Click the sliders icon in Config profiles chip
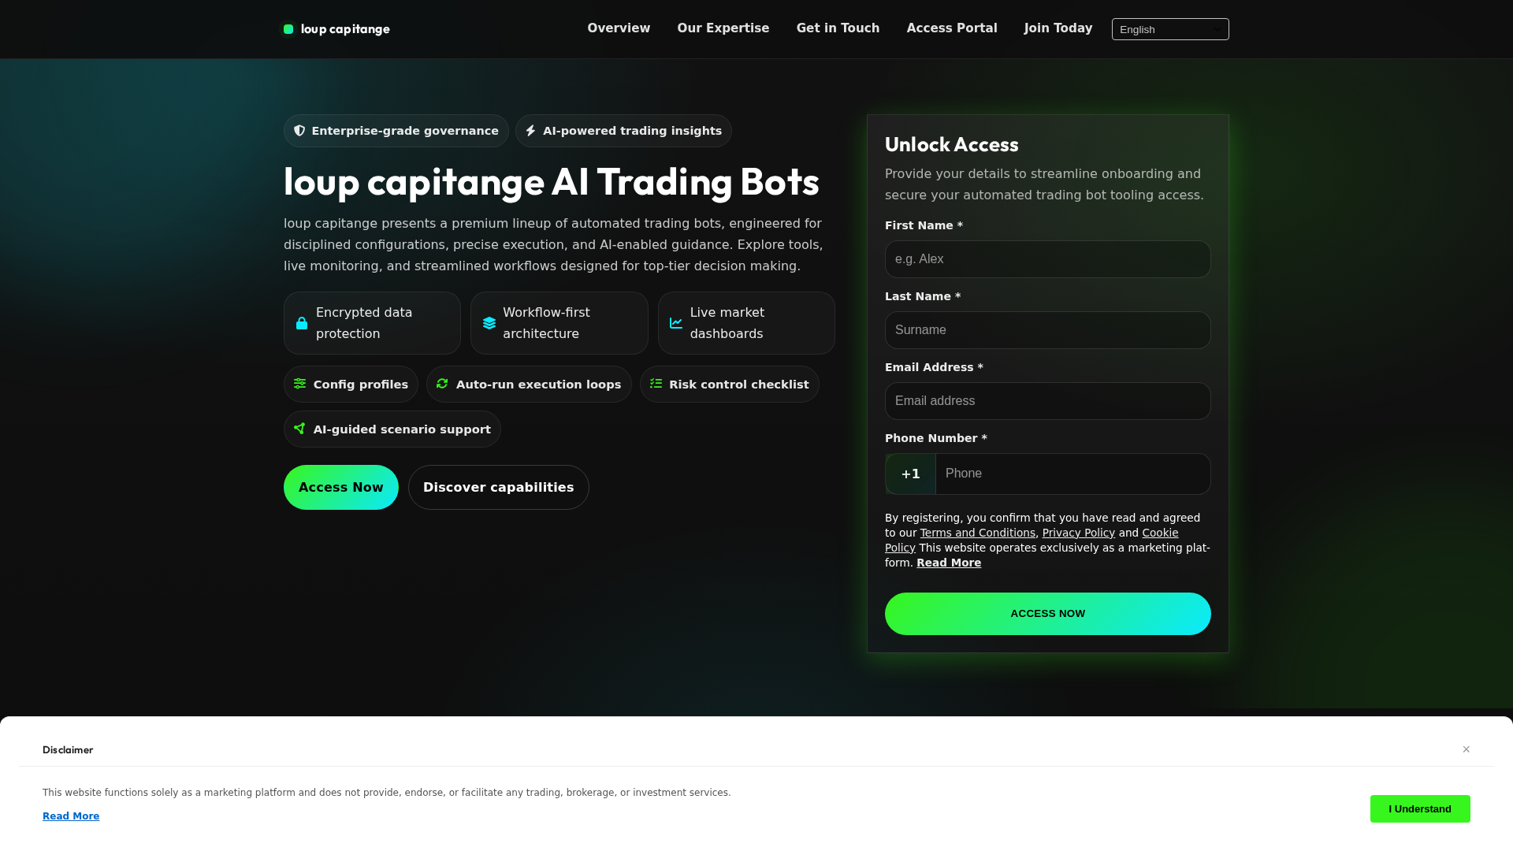Image resolution: width=1513 pixels, height=851 pixels. [x=299, y=384]
